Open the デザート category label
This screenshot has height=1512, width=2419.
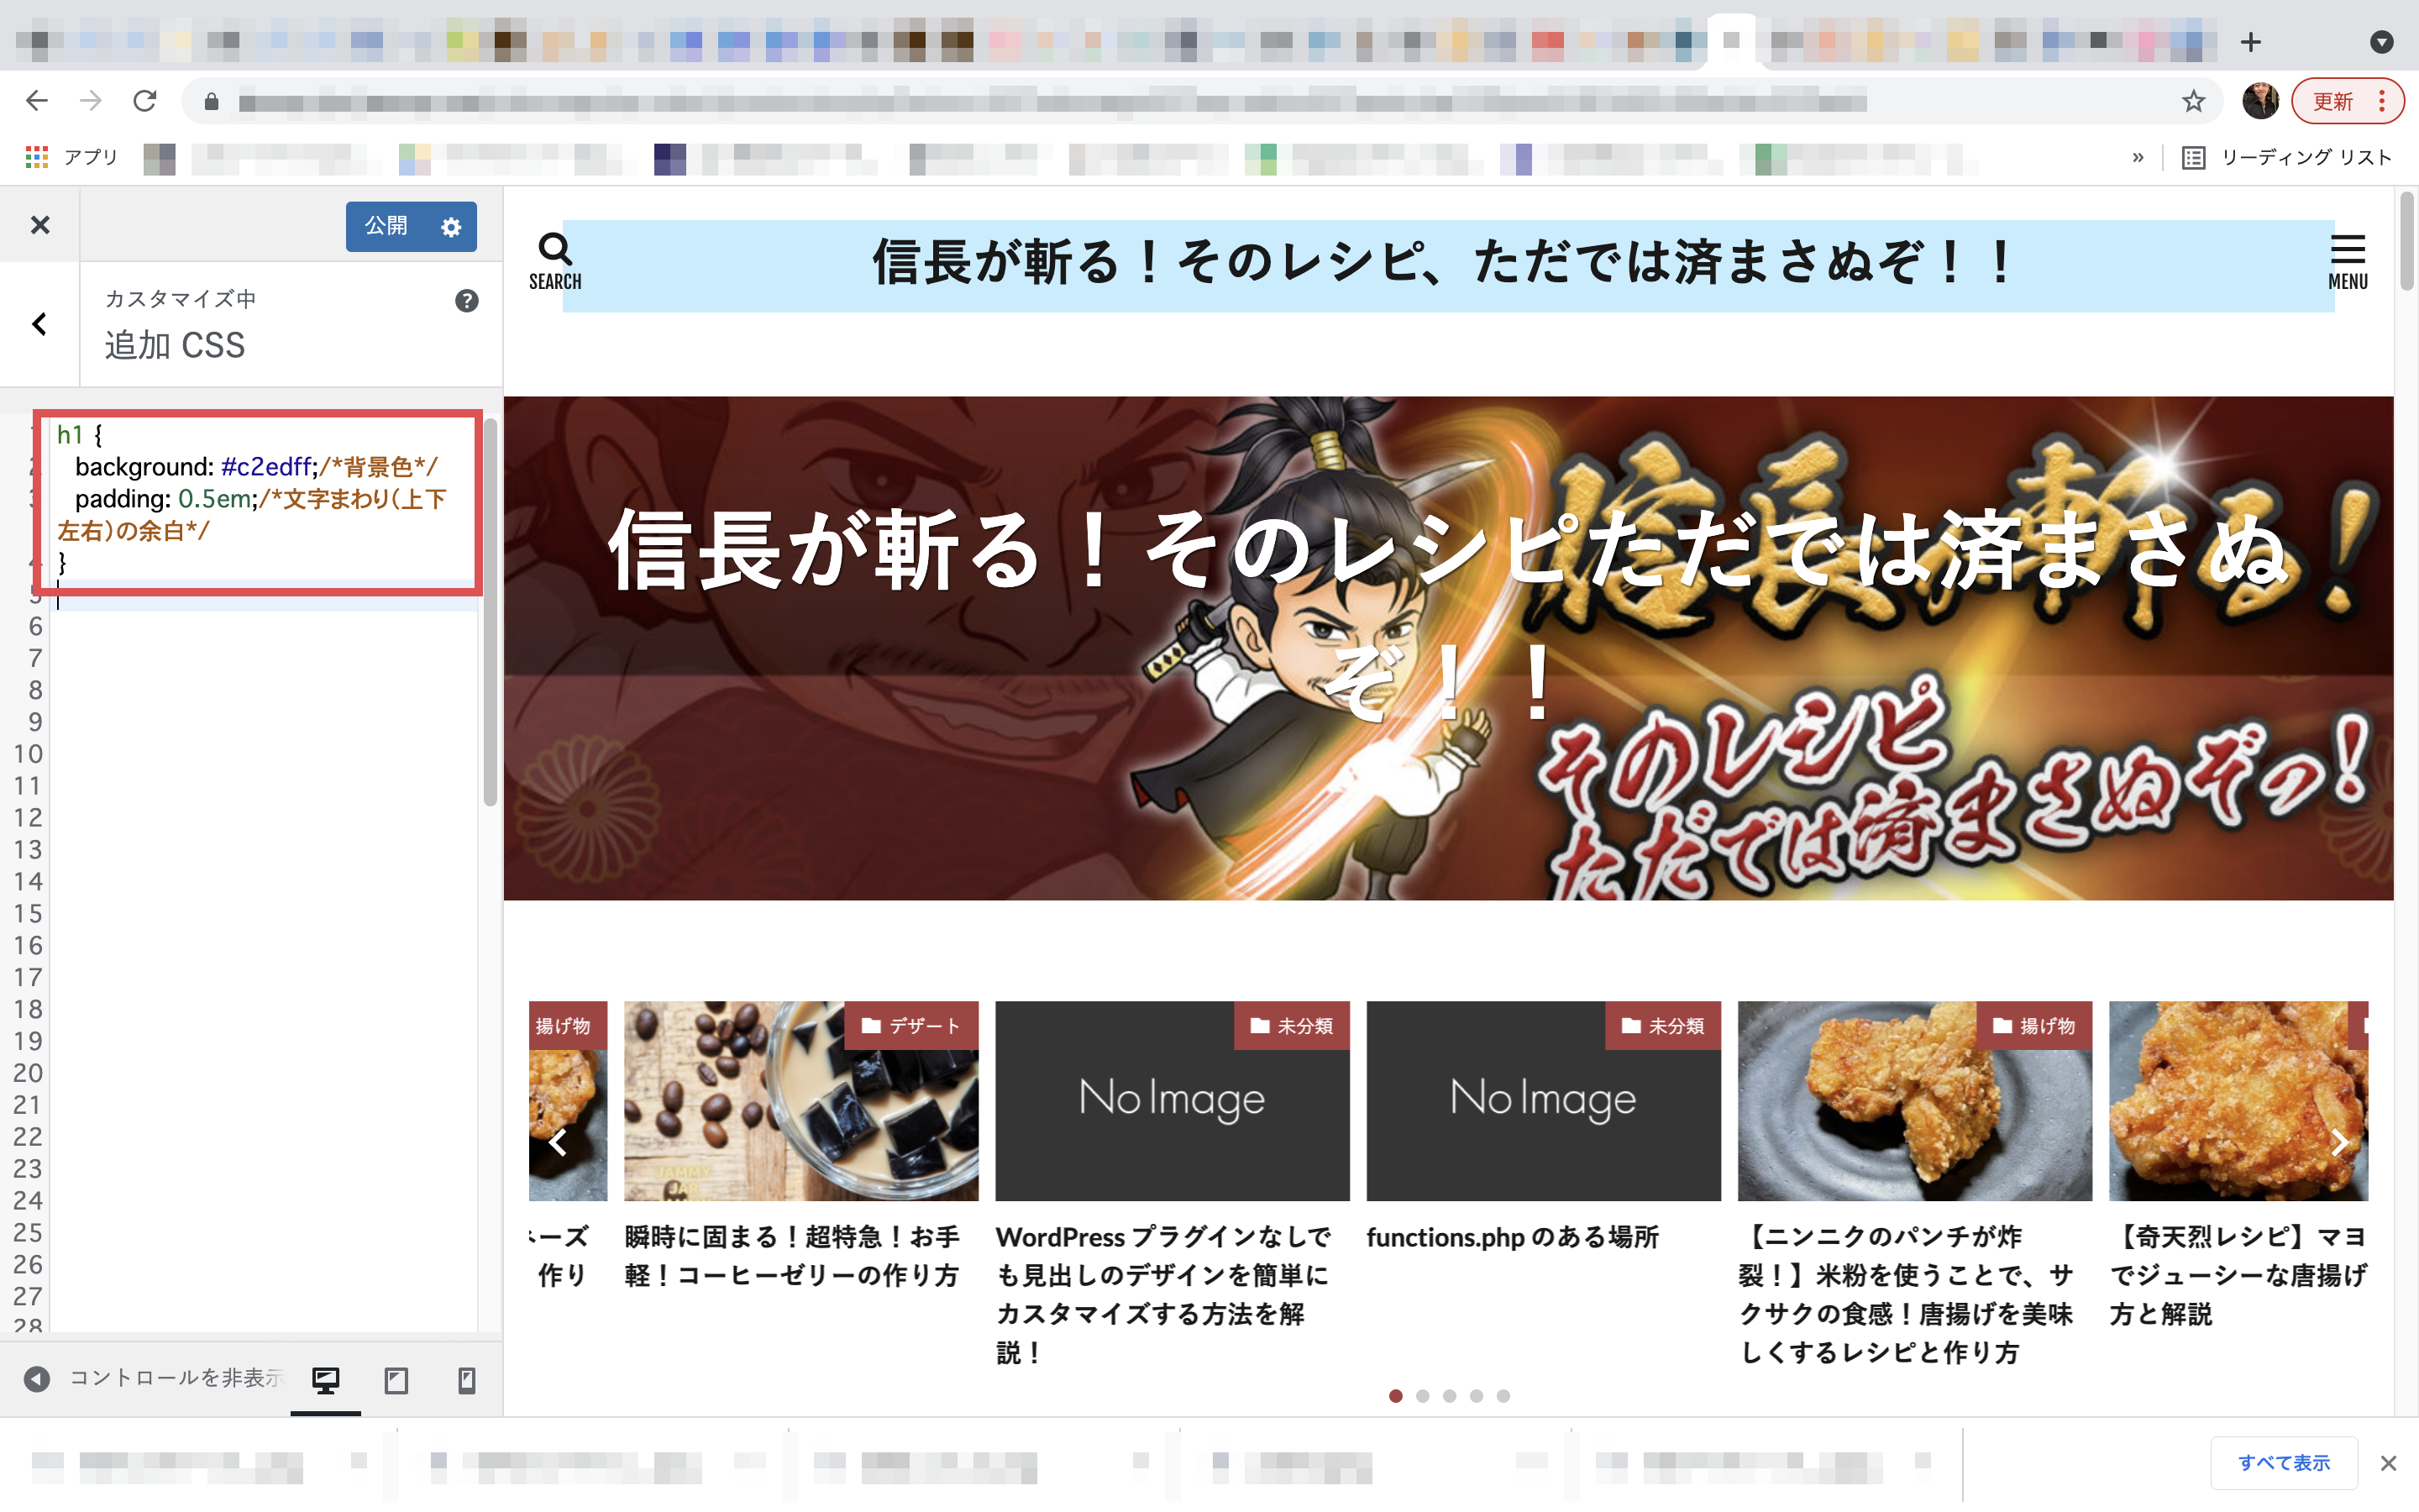910,1025
